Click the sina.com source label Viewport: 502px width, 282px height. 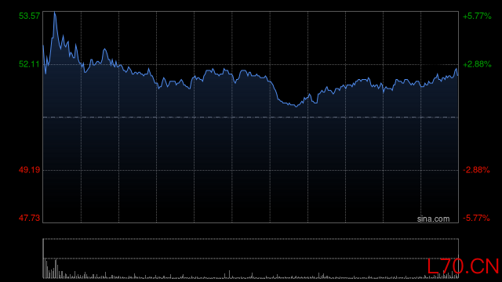point(433,219)
